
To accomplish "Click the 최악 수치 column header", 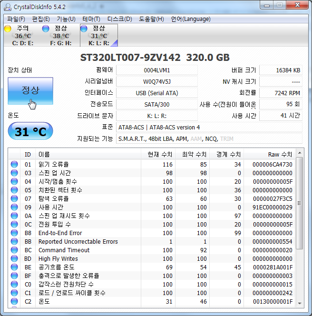I will click(192, 154).
